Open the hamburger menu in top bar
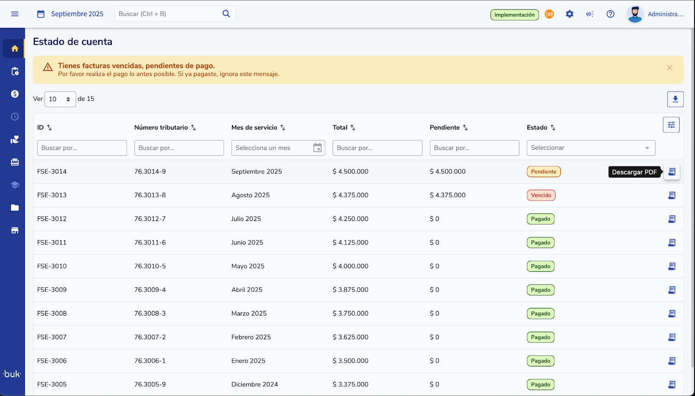Image resolution: width=695 pixels, height=396 pixels. point(15,14)
